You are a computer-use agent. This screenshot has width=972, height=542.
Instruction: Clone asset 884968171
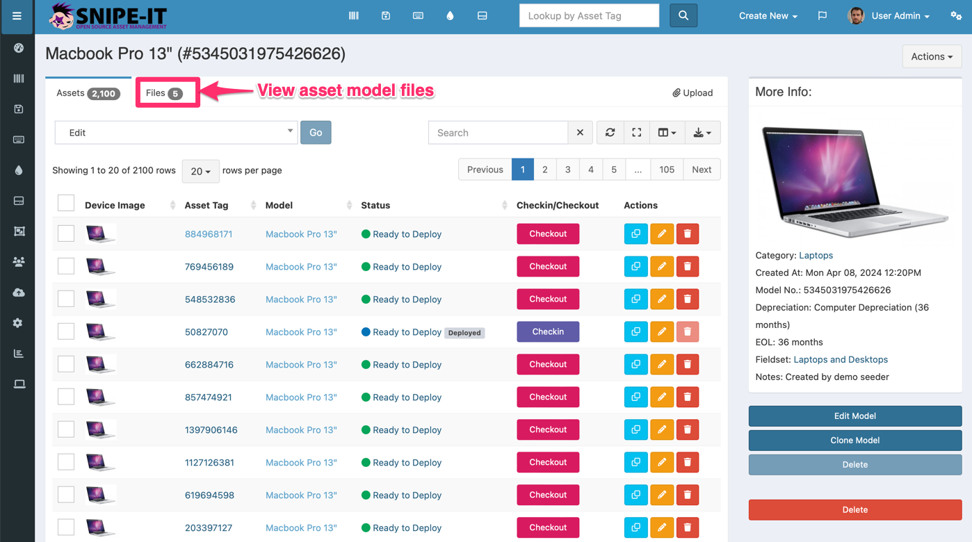pyautogui.click(x=635, y=234)
